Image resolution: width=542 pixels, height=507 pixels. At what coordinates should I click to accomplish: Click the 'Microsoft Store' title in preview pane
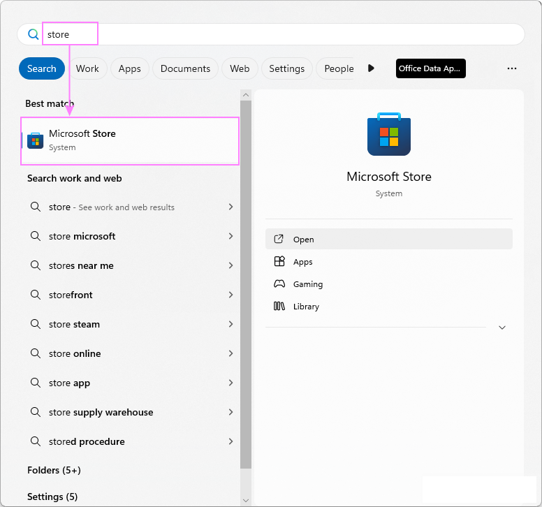pyautogui.click(x=389, y=177)
